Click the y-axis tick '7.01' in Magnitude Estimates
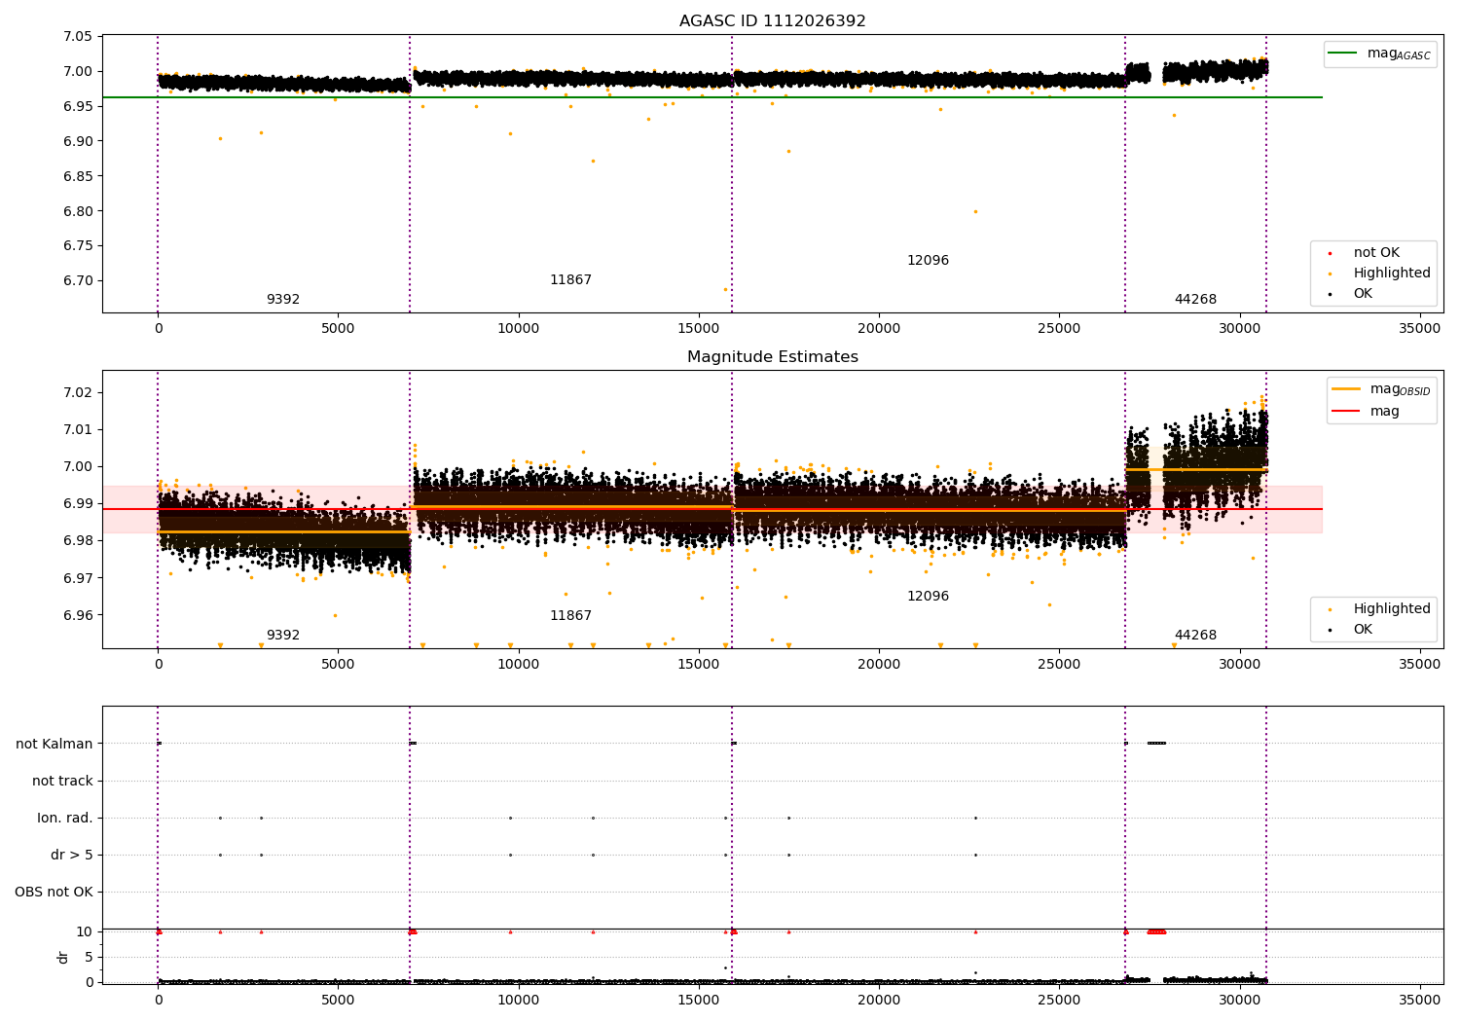 (x=79, y=430)
